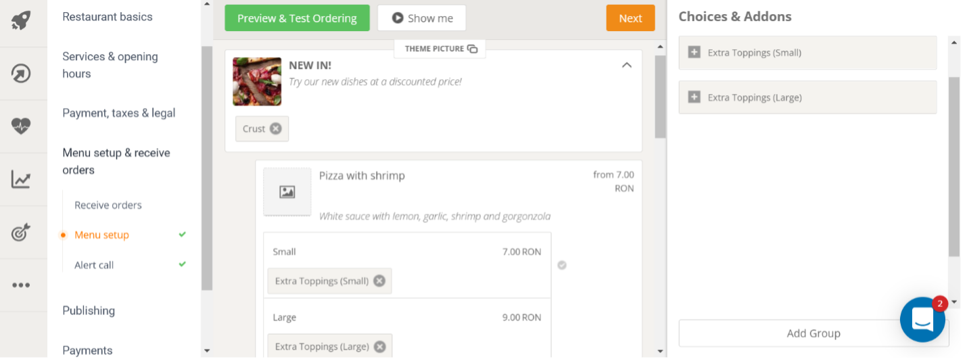Click the Add Group button

pos(813,333)
